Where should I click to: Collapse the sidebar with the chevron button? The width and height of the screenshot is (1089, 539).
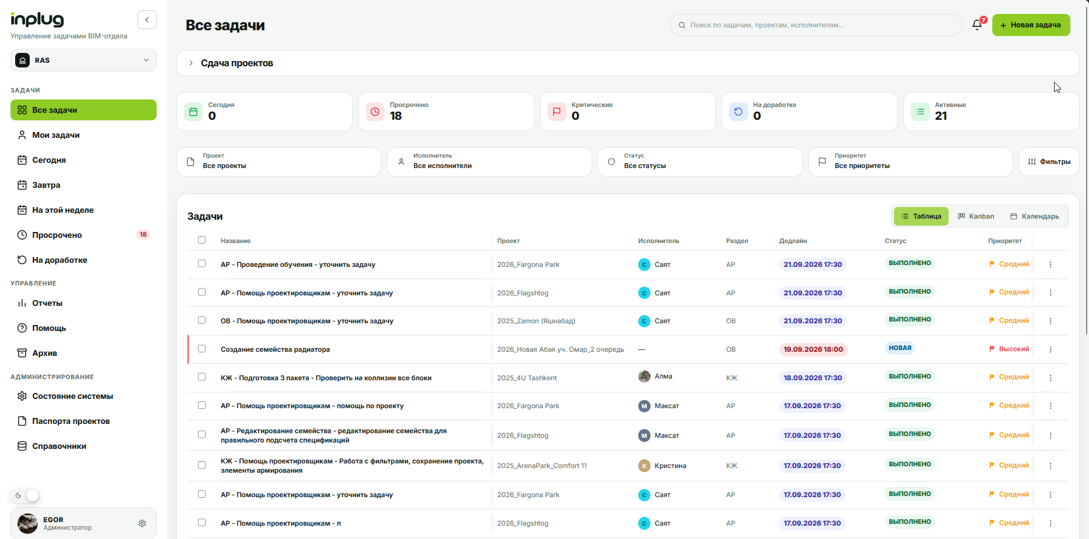pyautogui.click(x=147, y=20)
